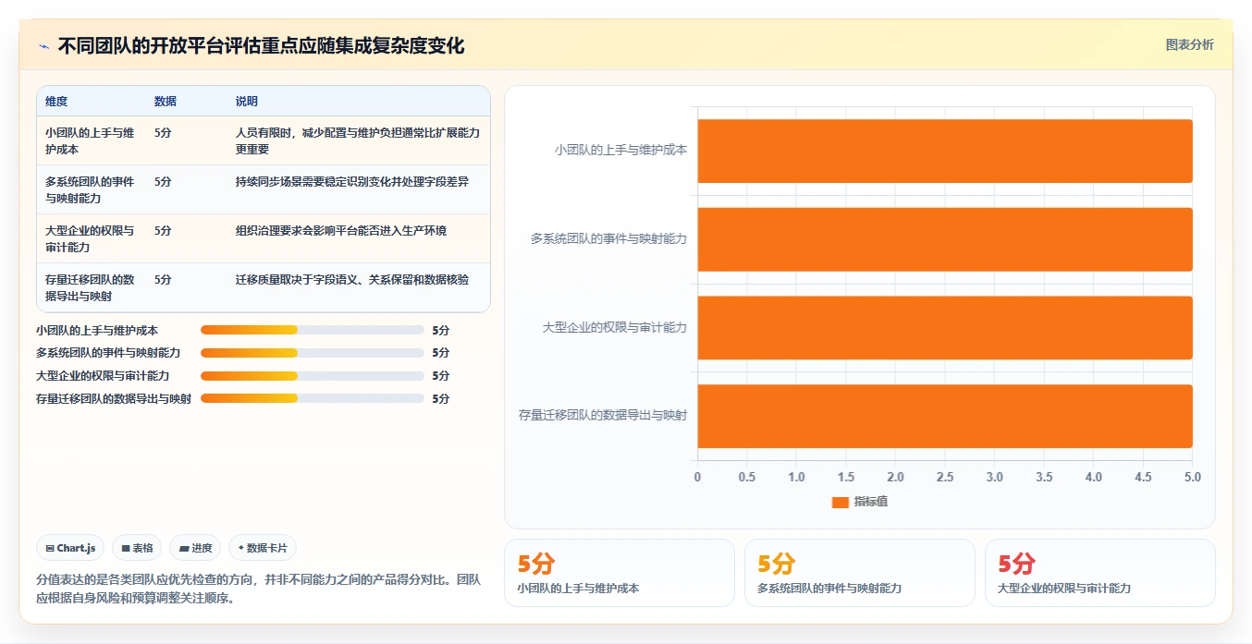Image resolution: width=1252 pixels, height=644 pixels.
Task: Click description 迁移质量取决于字段语义
Action: click(352, 280)
